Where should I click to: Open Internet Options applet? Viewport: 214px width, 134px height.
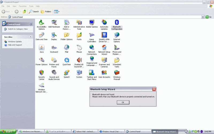point(117,37)
